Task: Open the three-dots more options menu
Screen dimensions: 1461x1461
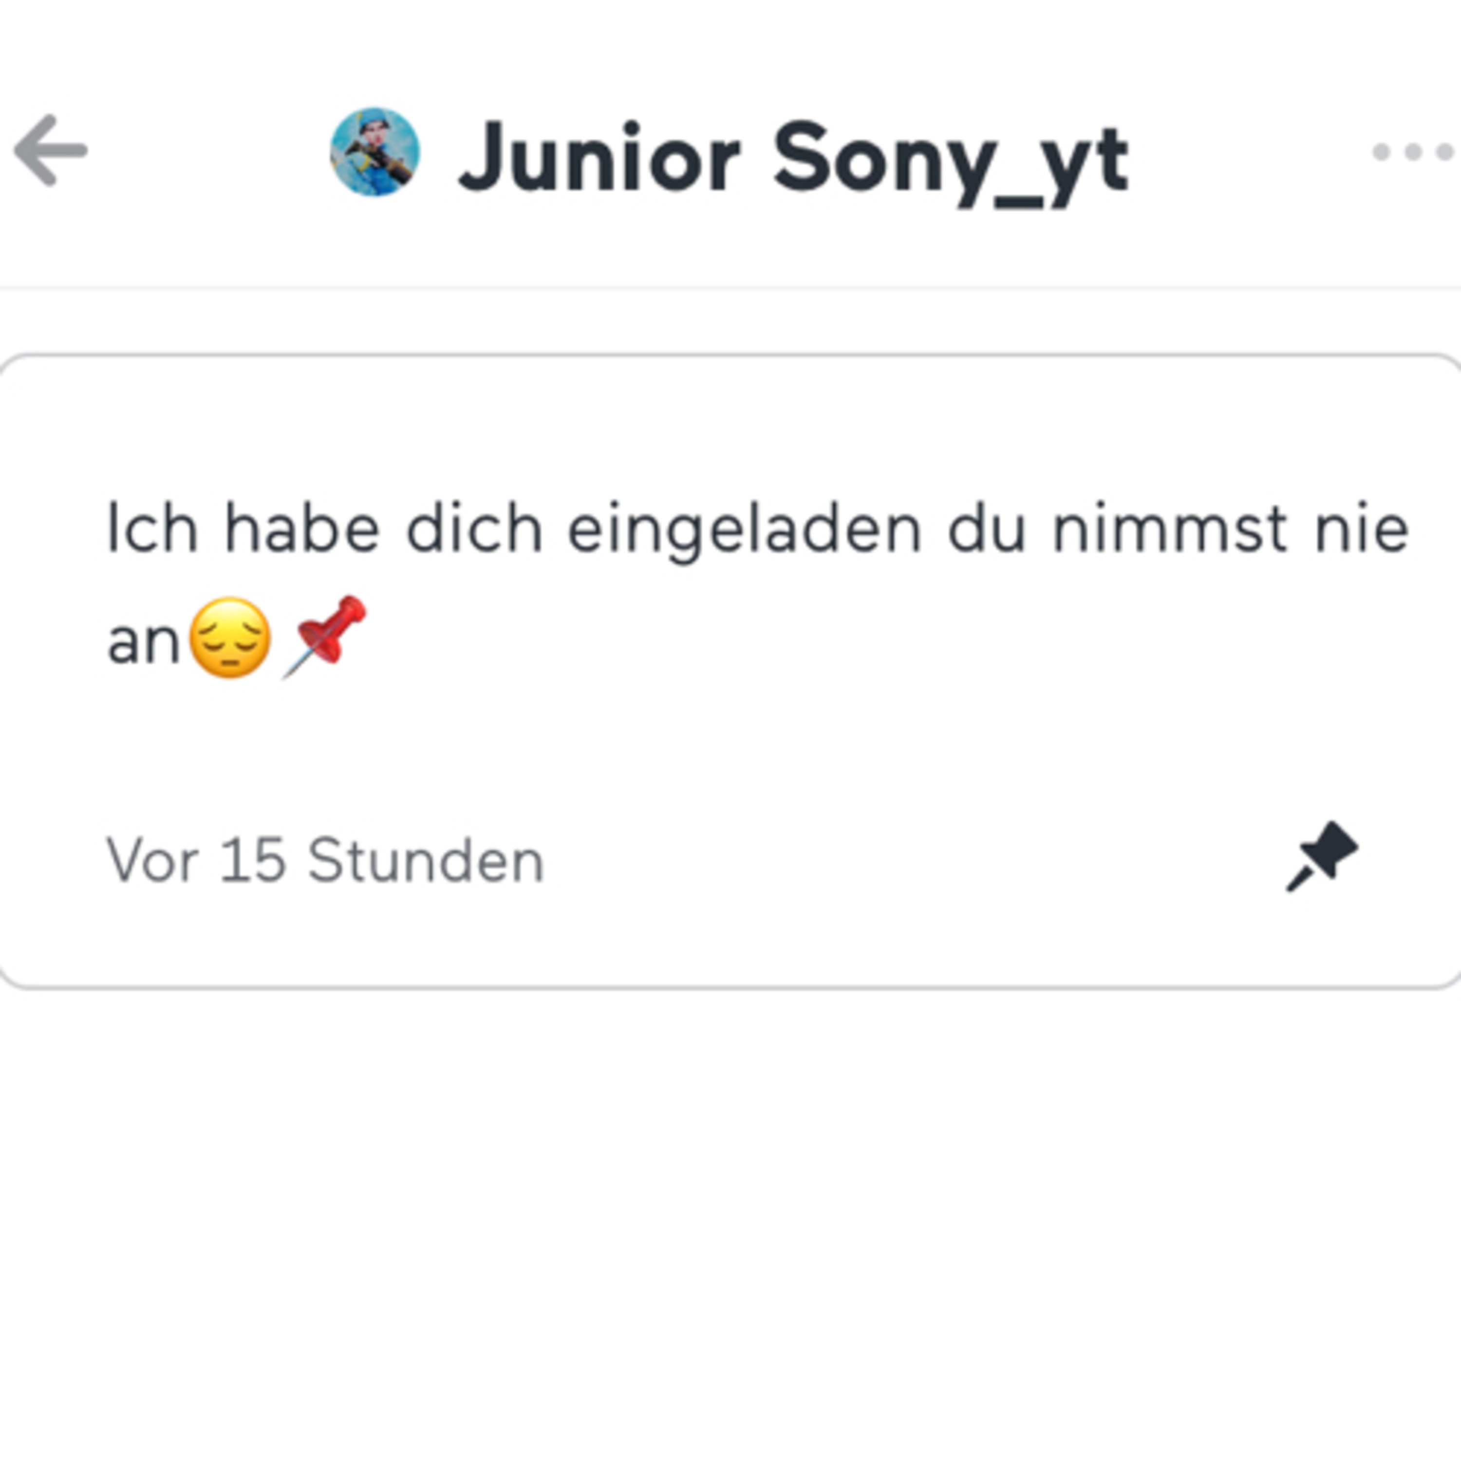Action: (x=1413, y=152)
